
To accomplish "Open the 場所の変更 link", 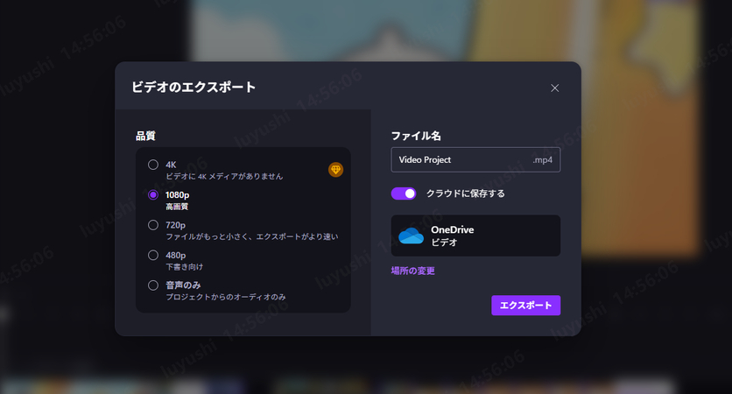I will [412, 271].
